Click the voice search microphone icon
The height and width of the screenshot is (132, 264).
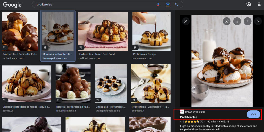click(x=158, y=4)
